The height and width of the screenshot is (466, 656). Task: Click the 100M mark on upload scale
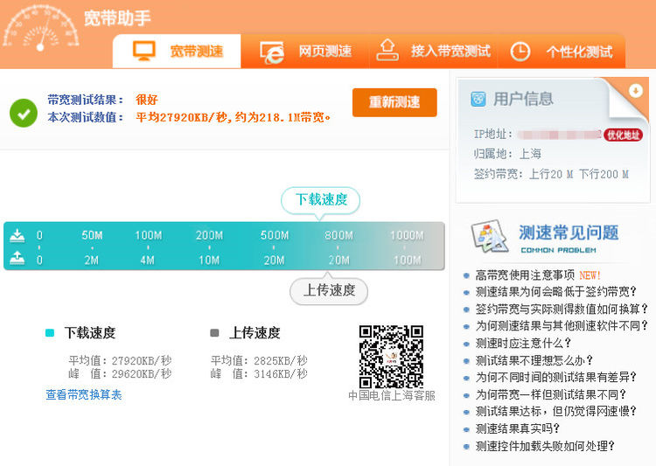407,261
